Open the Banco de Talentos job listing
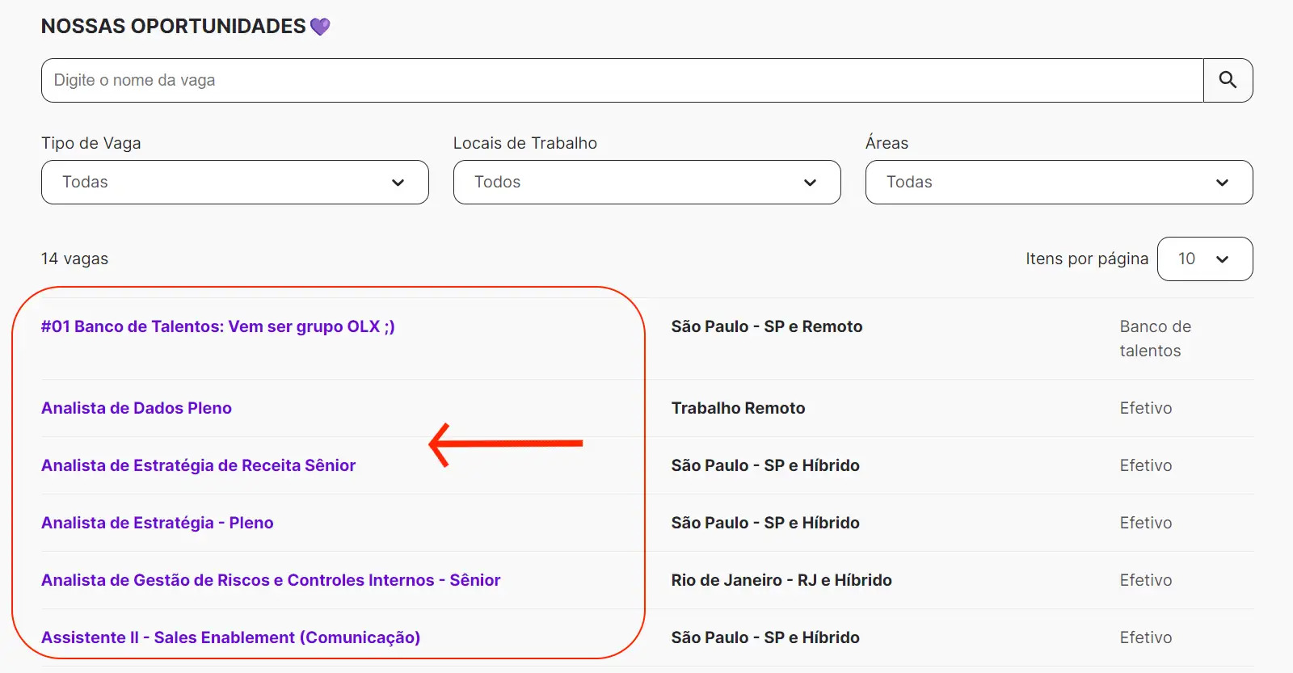The height and width of the screenshot is (673, 1293). click(x=217, y=326)
